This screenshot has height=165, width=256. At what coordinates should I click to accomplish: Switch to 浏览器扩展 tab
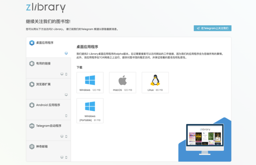(49, 89)
